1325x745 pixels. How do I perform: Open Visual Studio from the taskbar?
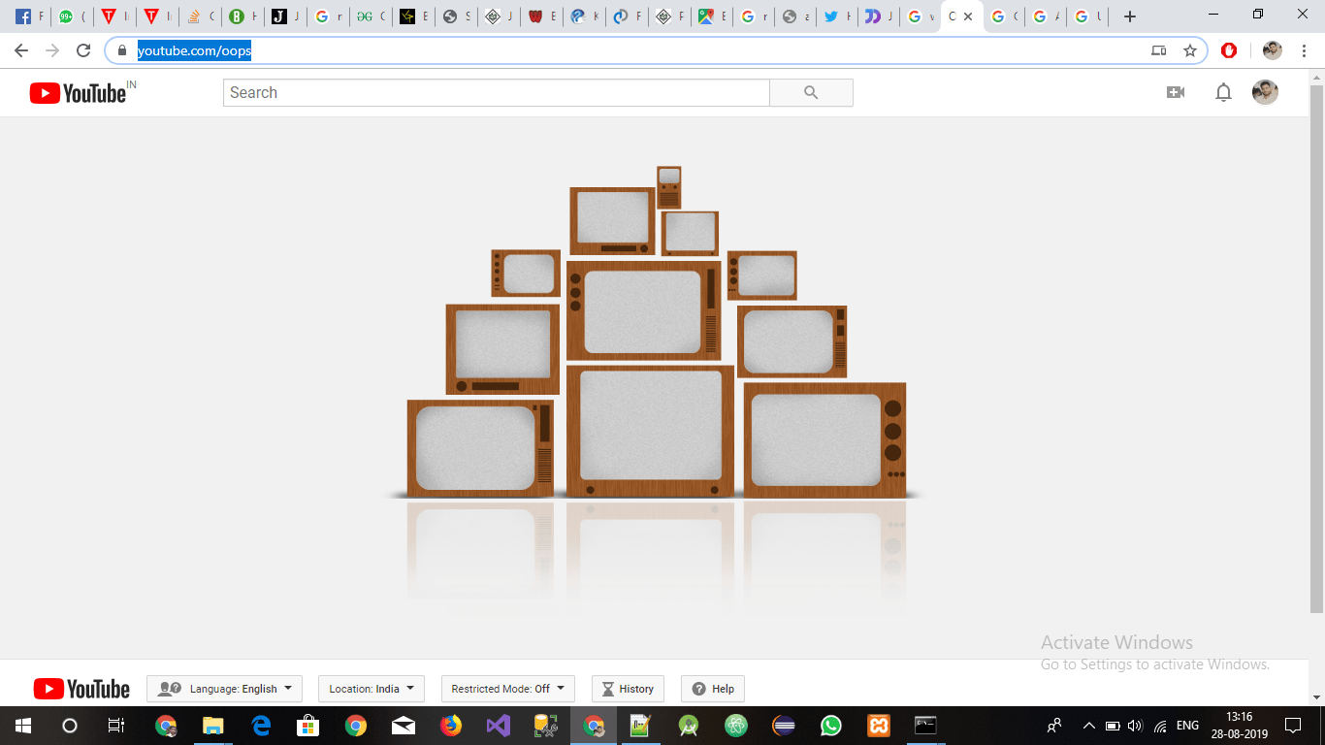(499, 726)
